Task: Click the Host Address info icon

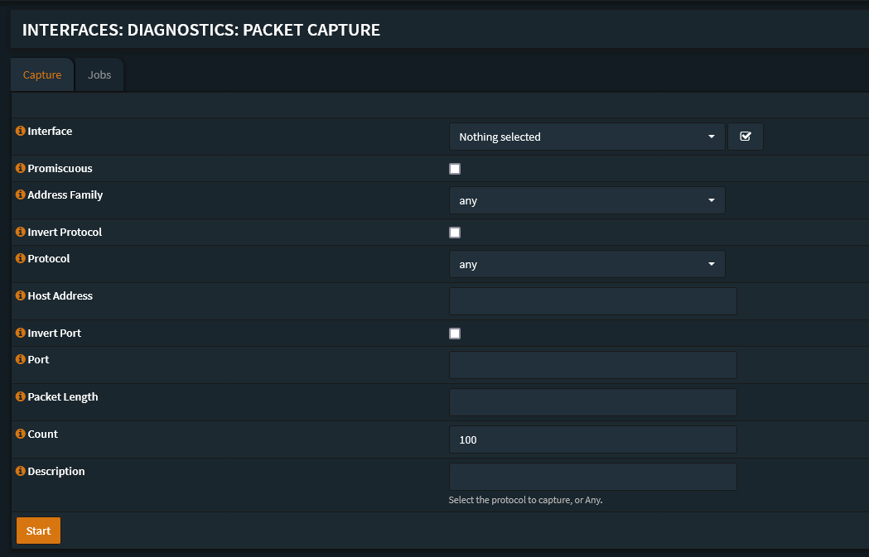Action: [18, 295]
